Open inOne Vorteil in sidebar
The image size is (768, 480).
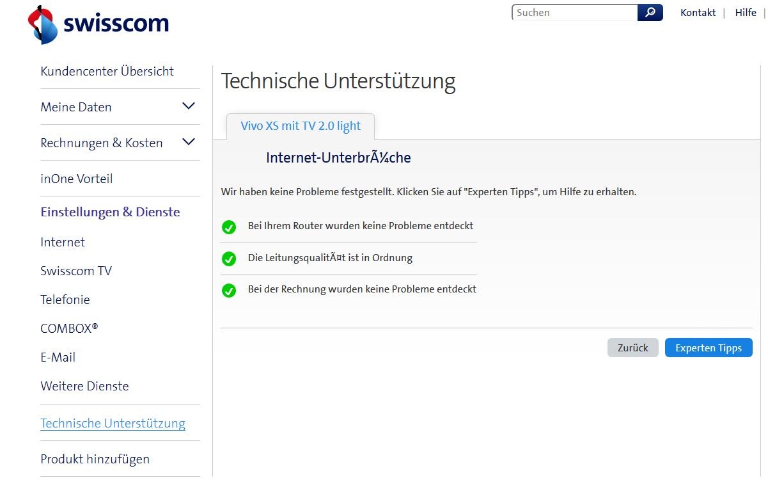[76, 179]
